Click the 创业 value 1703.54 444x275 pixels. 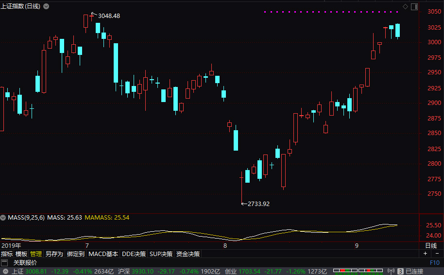pyautogui.click(x=250, y=271)
